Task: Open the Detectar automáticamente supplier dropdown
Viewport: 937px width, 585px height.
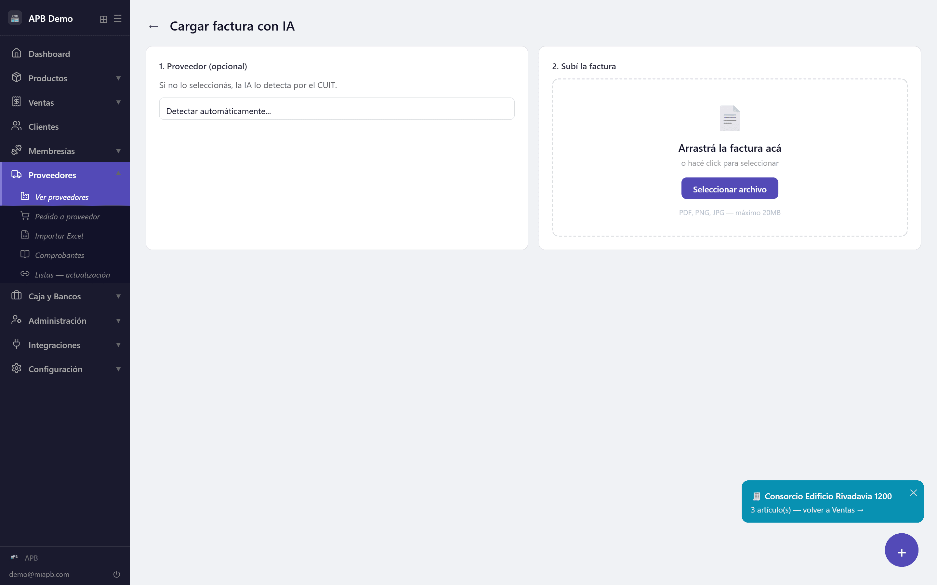Action: [x=337, y=109]
